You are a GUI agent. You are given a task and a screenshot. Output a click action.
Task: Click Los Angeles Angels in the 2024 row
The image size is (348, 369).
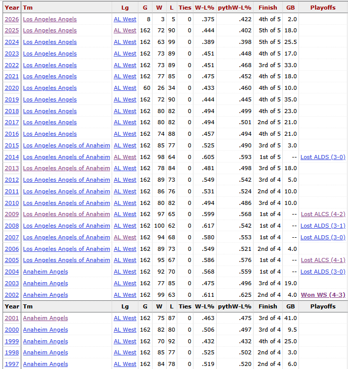(49, 42)
